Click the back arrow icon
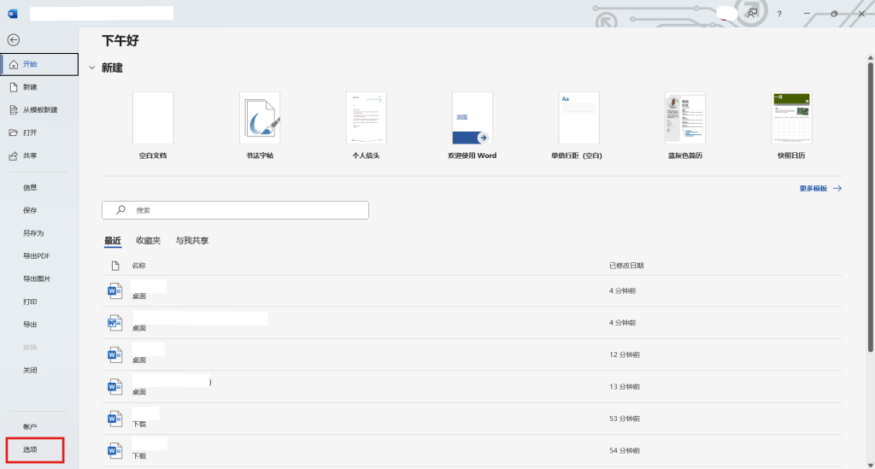The height and width of the screenshot is (469, 875). tap(13, 40)
